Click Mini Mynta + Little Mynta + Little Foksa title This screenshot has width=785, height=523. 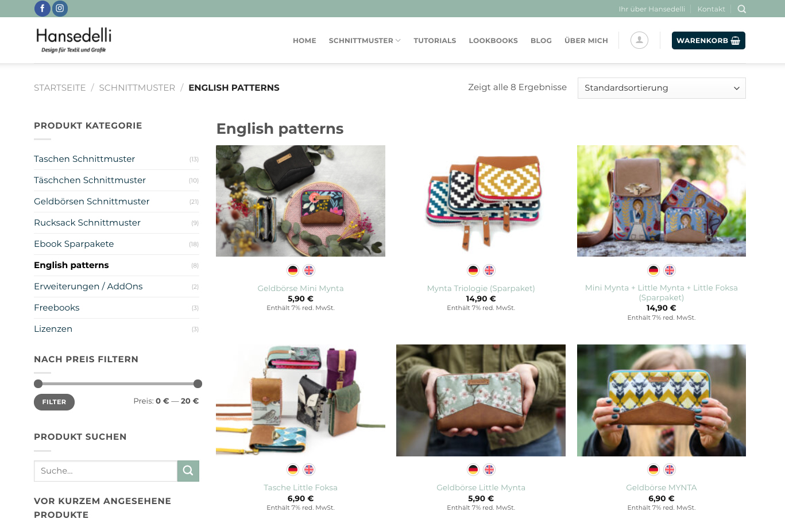point(662,293)
